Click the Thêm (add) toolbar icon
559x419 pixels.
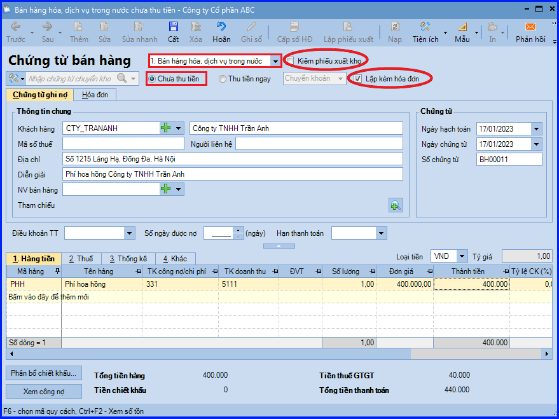(78, 27)
